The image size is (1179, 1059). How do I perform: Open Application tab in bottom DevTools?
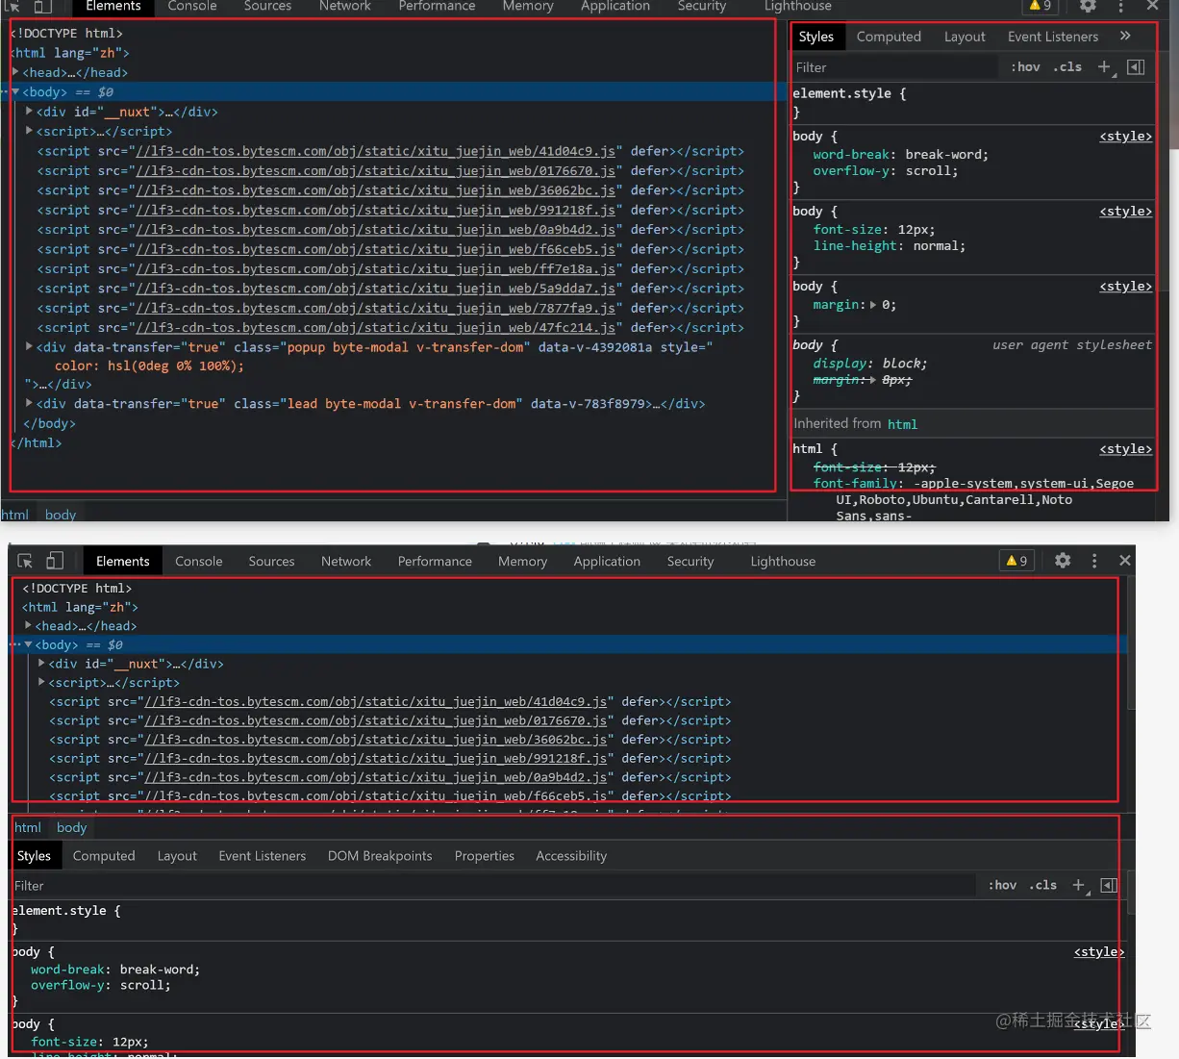pos(607,561)
